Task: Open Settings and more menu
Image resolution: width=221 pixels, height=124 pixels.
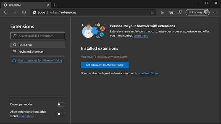Action: pyautogui.click(x=215, y=12)
